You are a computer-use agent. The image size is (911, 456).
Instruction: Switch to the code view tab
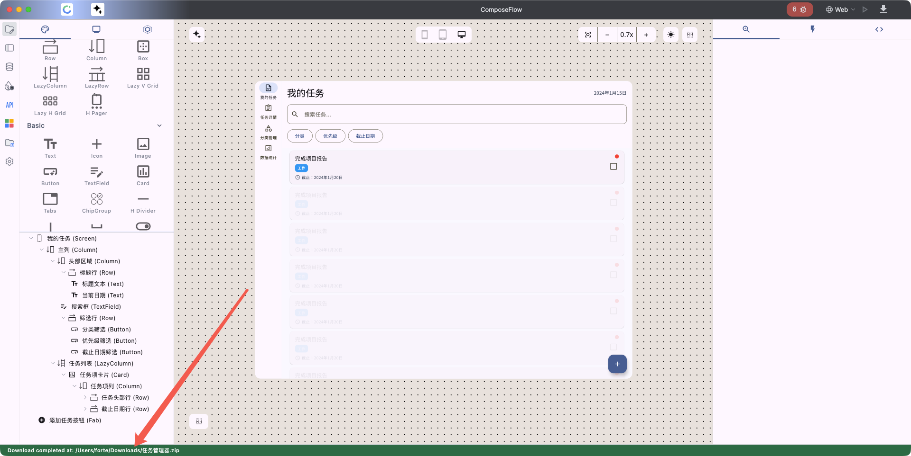click(x=879, y=29)
